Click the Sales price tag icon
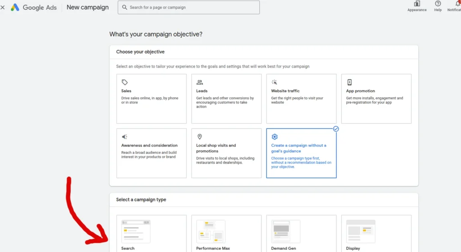This screenshot has height=252, width=461. 125,82
